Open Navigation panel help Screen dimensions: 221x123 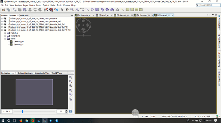coord(71,111)
